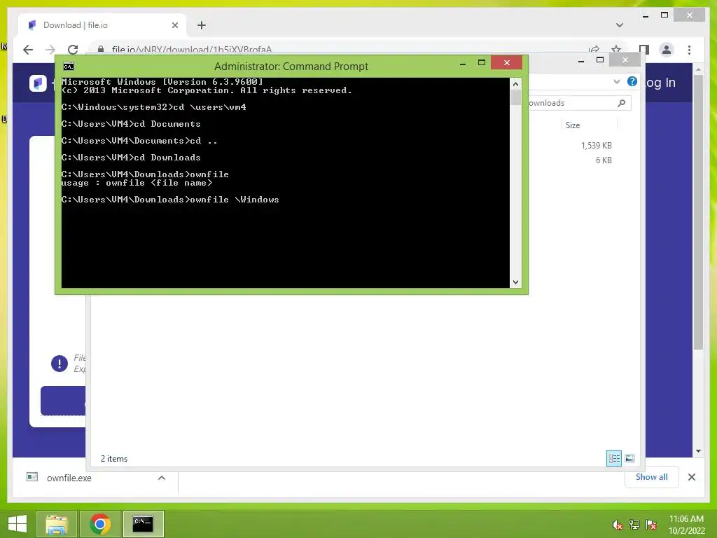The width and height of the screenshot is (717, 538).
Task: Open the Chrome profile avatar
Action: tap(667, 50)
